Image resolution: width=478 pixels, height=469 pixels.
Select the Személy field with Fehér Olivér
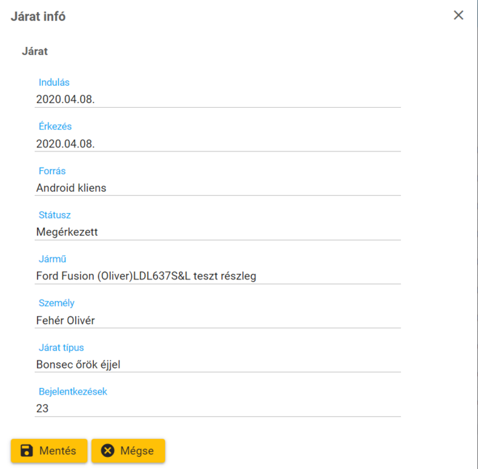coord(217,320)
